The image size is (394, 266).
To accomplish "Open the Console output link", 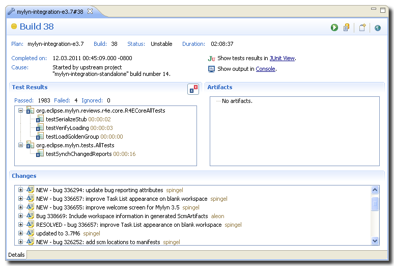I will [x=265, y=69].
